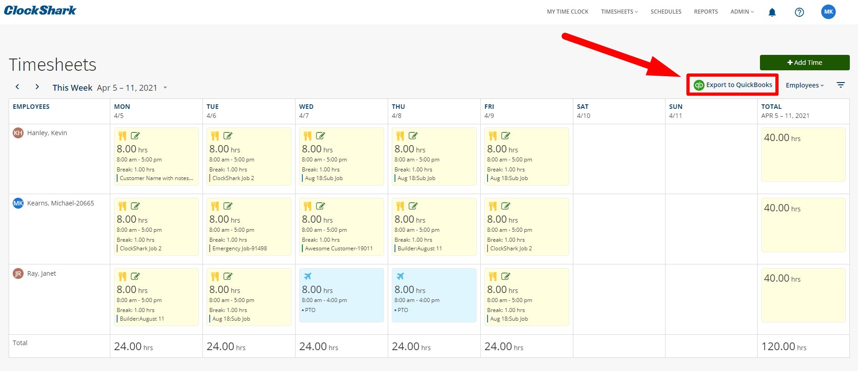Go to next week arrow
Screen dimensions: 858x371
pos(37,87)
